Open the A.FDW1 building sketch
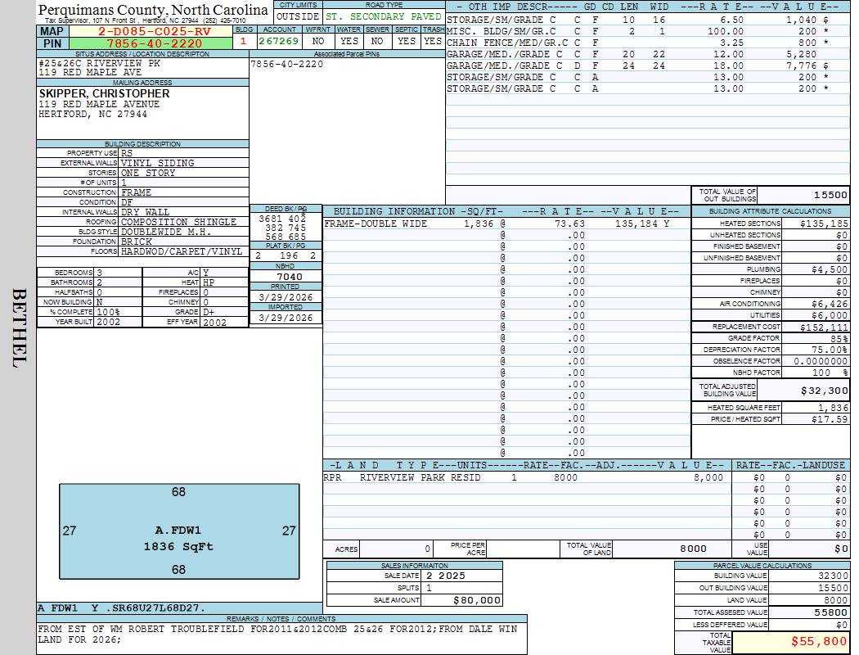 coord(178,531)
